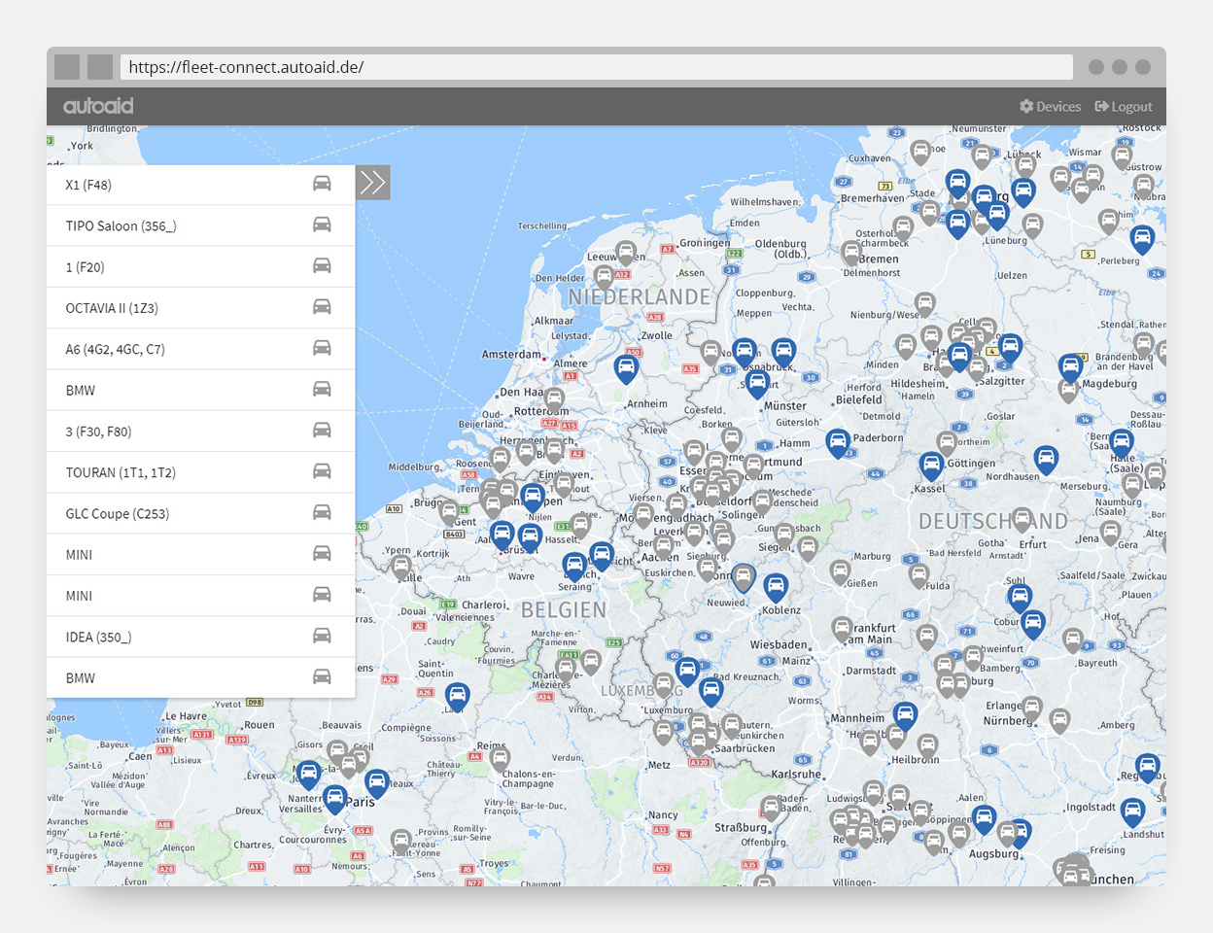Image resolution: width=1213 pixels, height=933 pixels.
Task: Click the blue vehicle marker near Salzgitter
Action: tap(1011, 348)
